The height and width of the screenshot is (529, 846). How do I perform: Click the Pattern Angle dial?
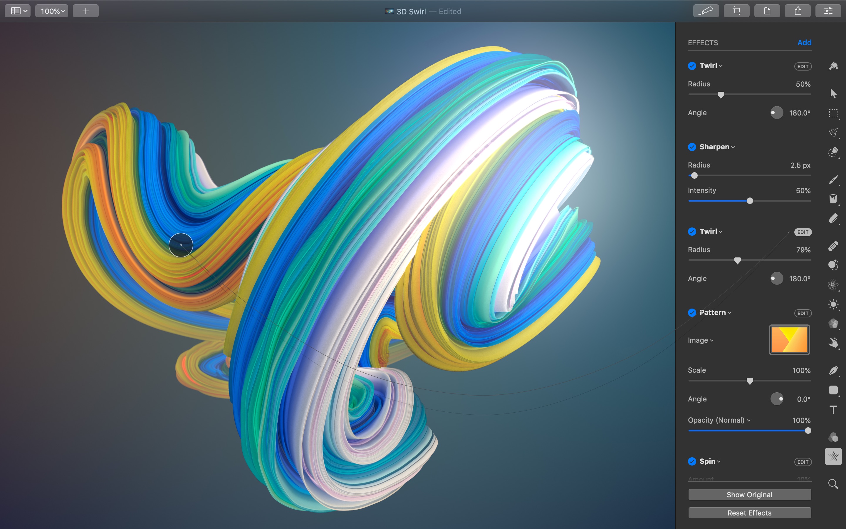pyautogui.click(x=777, y=399)
